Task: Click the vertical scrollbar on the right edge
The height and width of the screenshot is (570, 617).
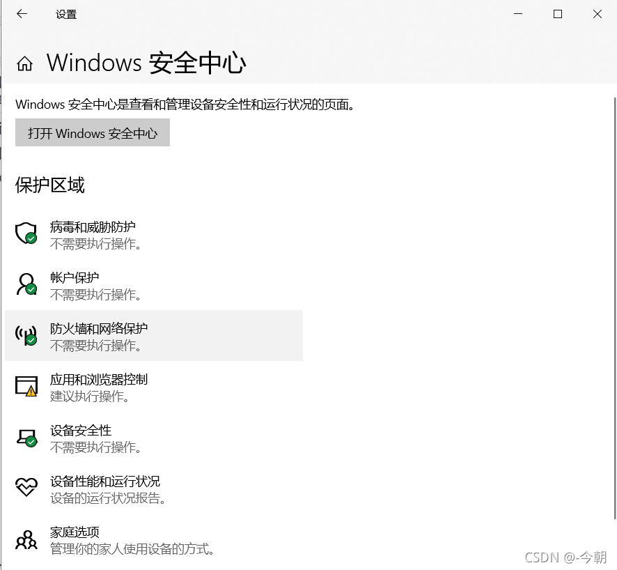Action: 615,308
